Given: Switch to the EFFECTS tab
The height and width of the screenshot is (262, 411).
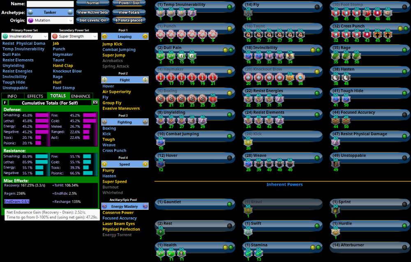Looking at the screenshot, I should (35, 96).
